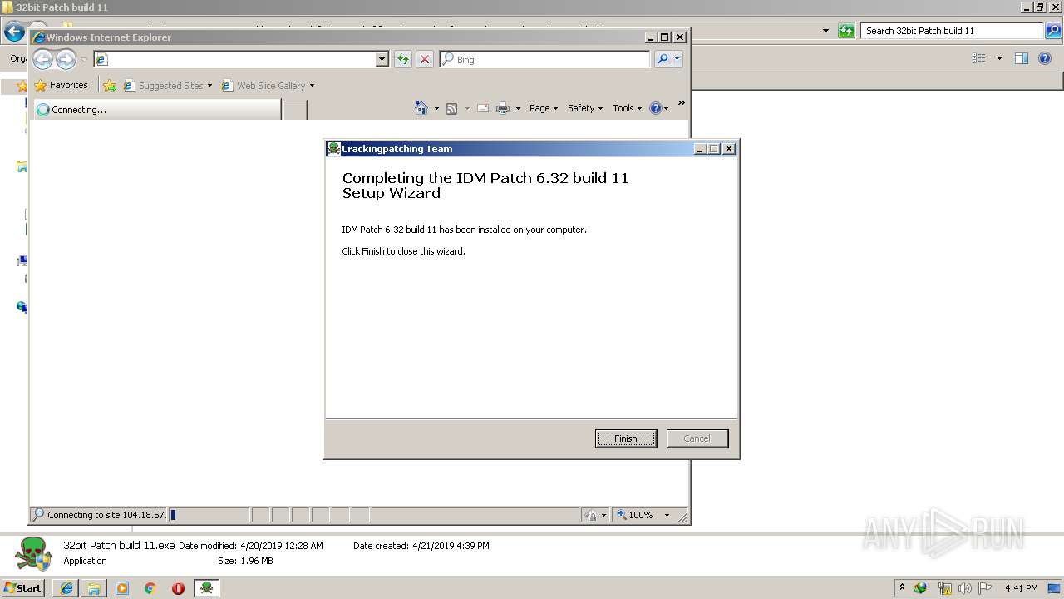
Task: Click the 100% zoom level button
Action: 636,515
